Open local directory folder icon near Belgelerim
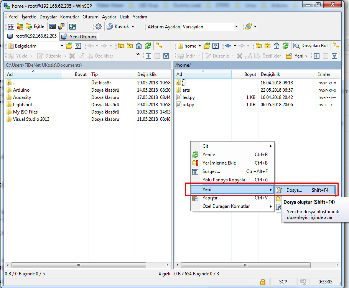Viewport: 349px width, 288px height. point(69,46)
